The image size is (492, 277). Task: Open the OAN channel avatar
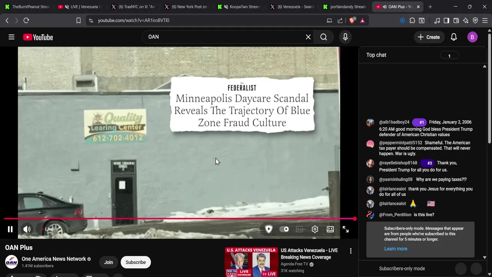click(12, 262)
